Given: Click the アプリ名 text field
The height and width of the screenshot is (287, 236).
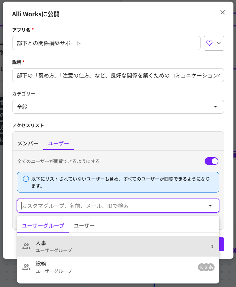Looking at the screenshot, I should click(x=106, y=43).
